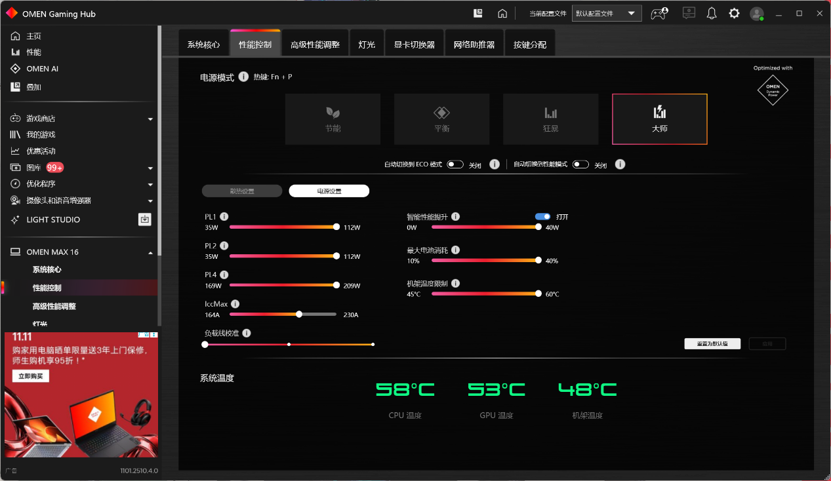Open the notifications bell icon
The width and height of the screenshot is (831, 481).
711,14
